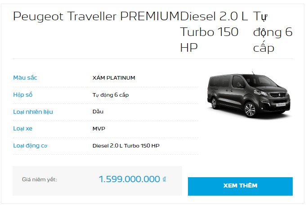This screenshot has width=308, height=206.
Task: Click the XEM THÊM button
Action: [x=240, y=186]
